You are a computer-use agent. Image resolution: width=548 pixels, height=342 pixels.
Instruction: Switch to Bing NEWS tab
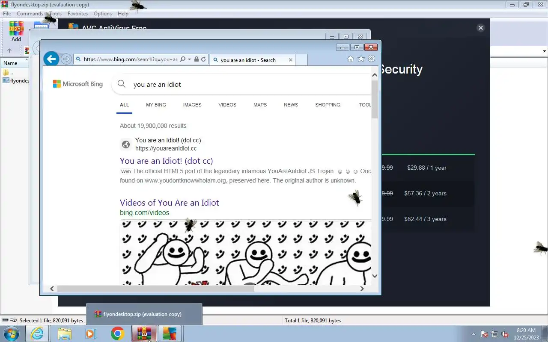pyautogui.click(x=291, y=105)
